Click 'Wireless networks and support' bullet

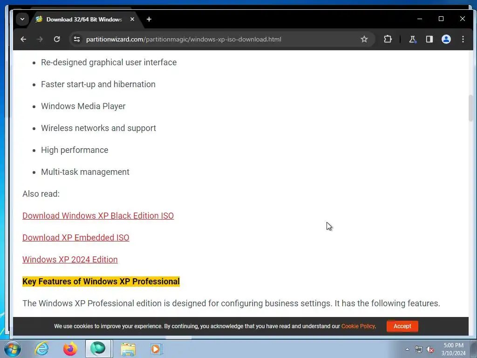point(98,128)
